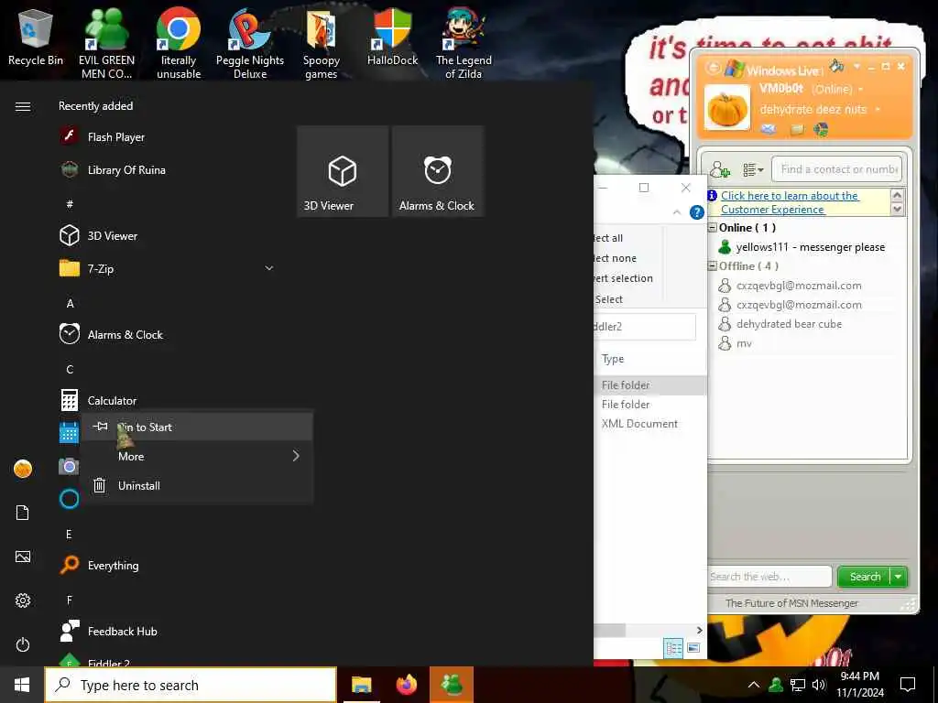Jump to the letter E section header

(69, 535)
